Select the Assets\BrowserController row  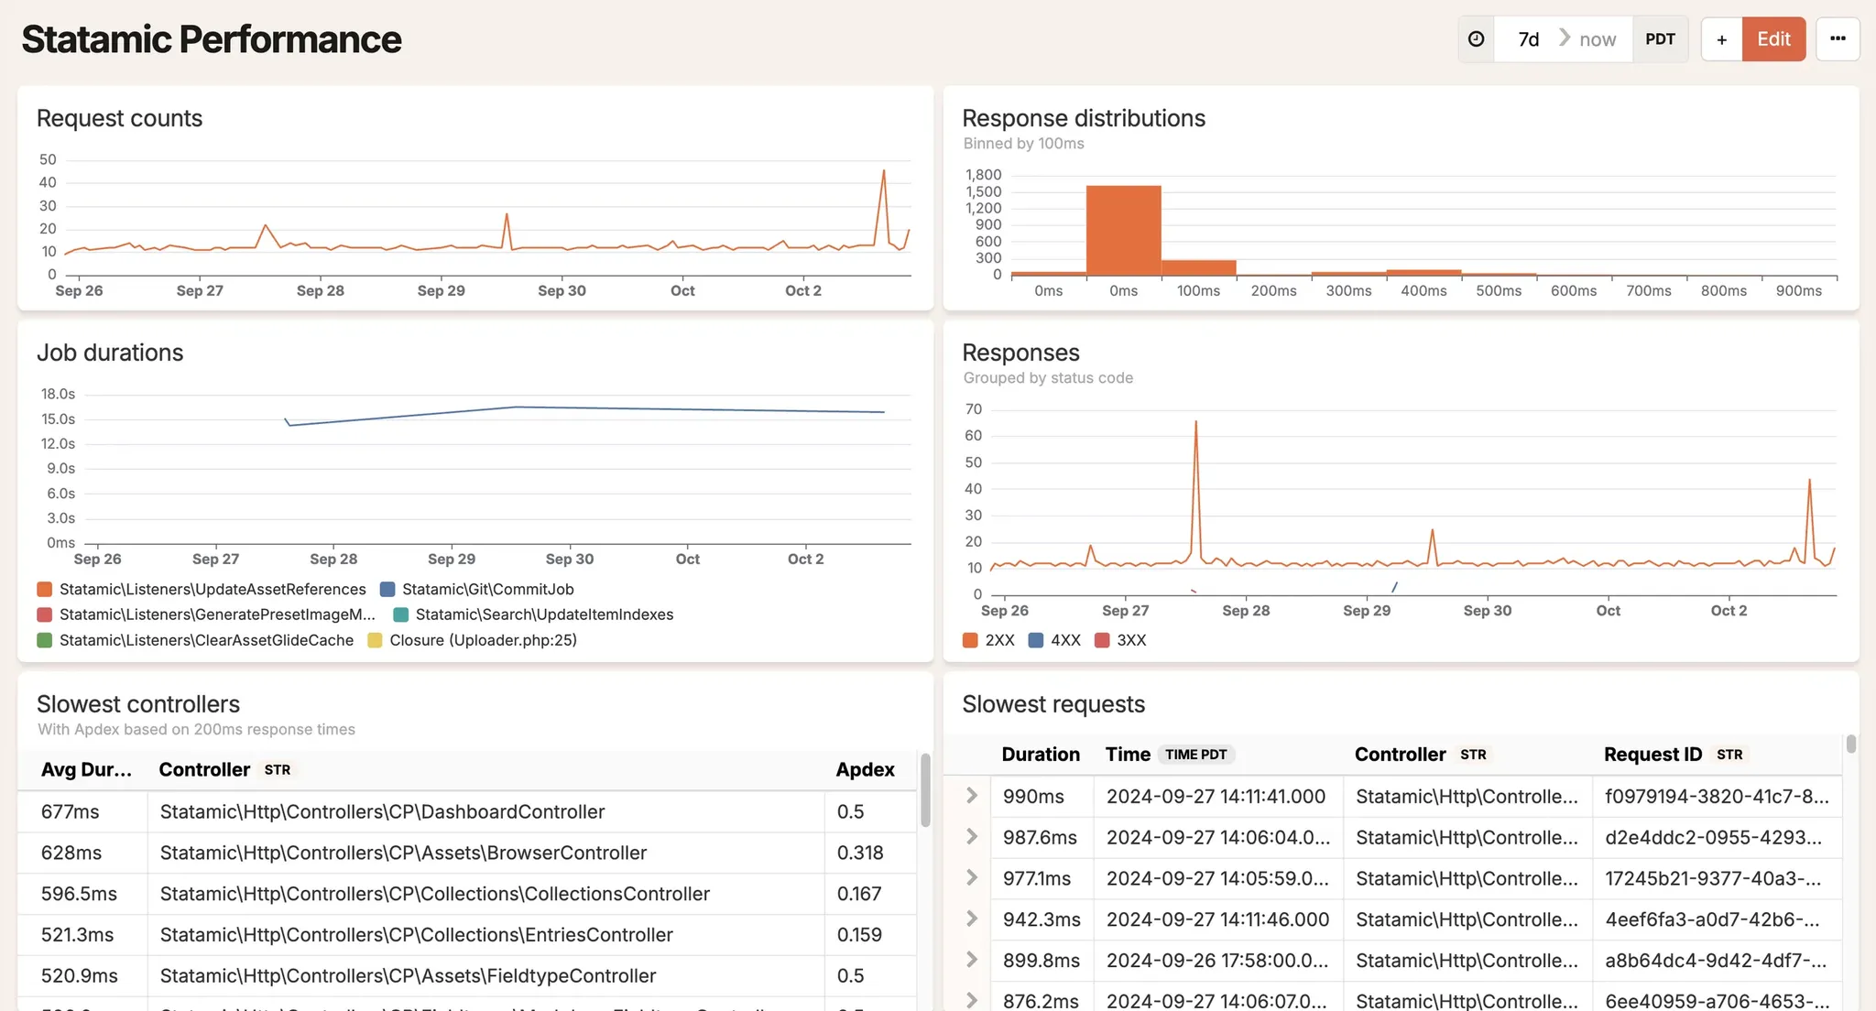click(467, 853)
